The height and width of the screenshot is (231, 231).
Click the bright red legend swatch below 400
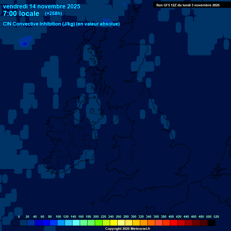click(x=174, y=223)
